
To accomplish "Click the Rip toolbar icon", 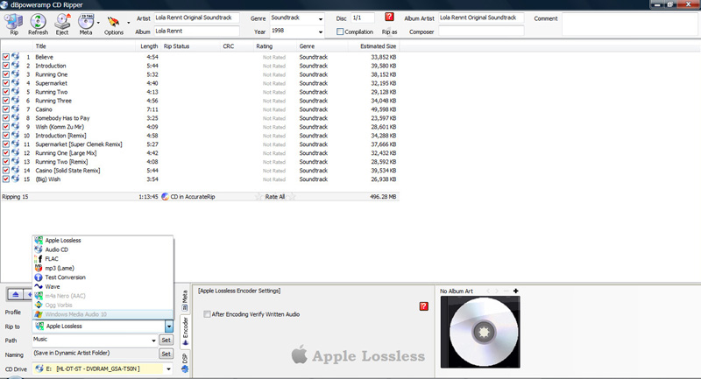I will coord(13,23).
